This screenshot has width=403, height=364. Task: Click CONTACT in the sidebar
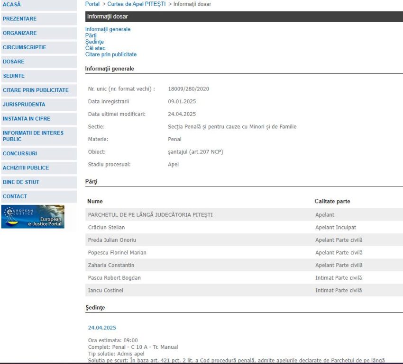15,196
